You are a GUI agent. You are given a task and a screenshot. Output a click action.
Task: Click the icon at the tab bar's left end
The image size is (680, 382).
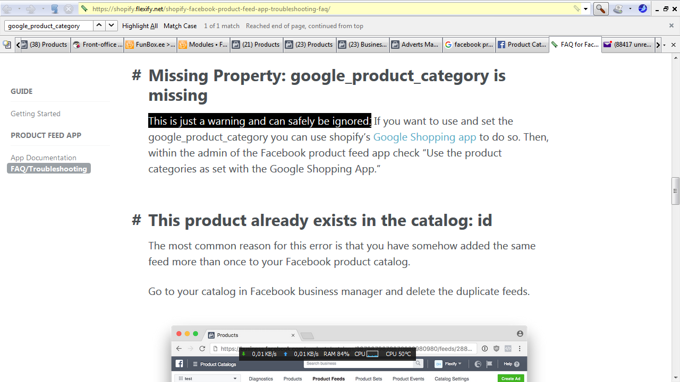[x=7, y=45]
